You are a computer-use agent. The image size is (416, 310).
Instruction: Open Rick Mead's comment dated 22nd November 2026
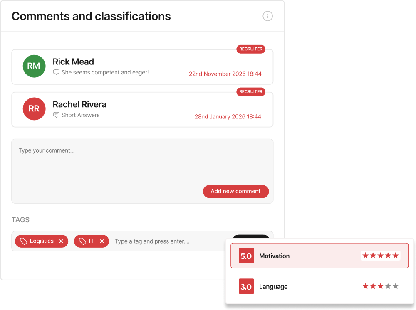(142, 67)
